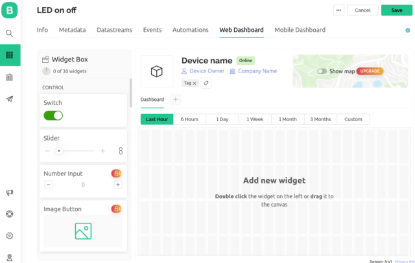Click the edit tag pencil icon
The width and height of the screenshot is (415, 263).
point(206,83)
